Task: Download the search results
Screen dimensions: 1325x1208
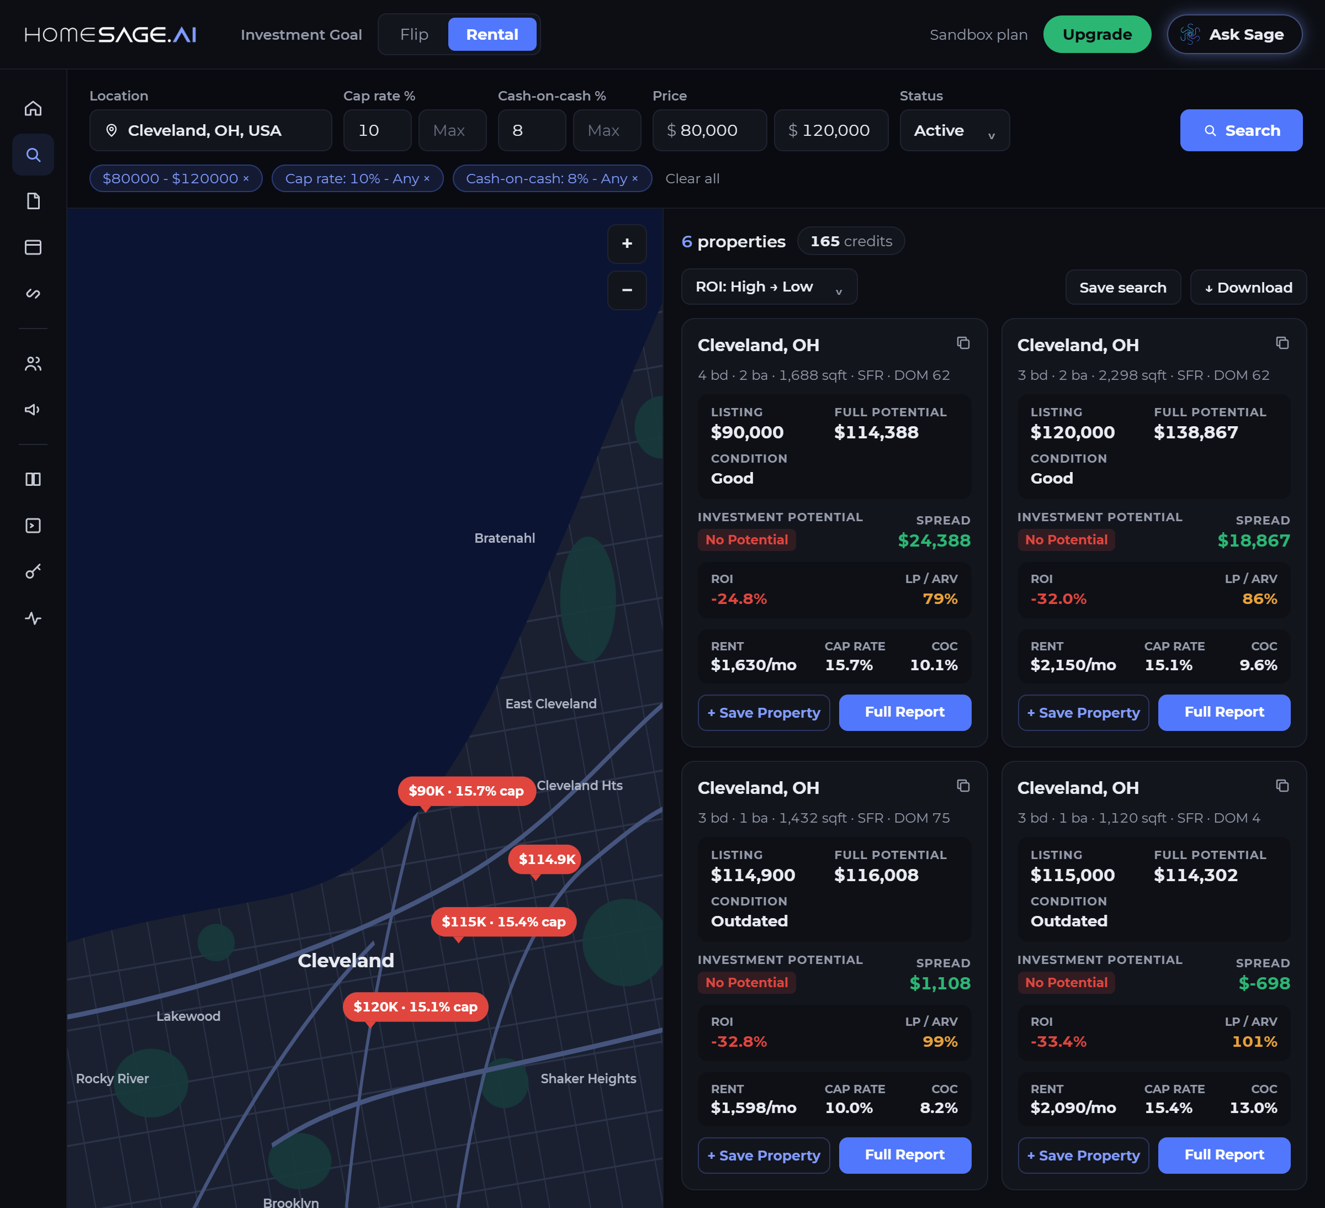Action: pyautogui.click(x=1248, y=287)
